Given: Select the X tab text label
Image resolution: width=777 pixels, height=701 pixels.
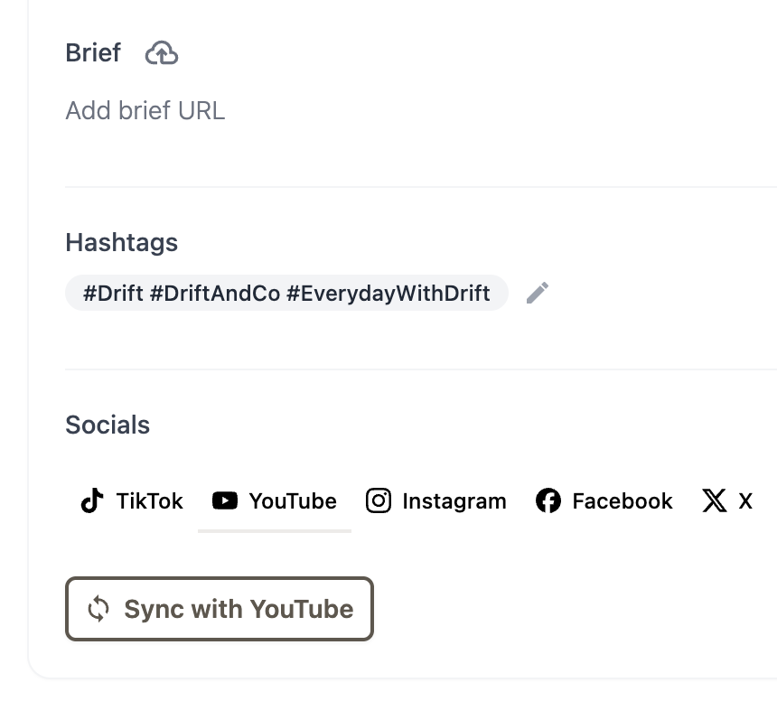Looking at the screenshot, I should [745, 500].
